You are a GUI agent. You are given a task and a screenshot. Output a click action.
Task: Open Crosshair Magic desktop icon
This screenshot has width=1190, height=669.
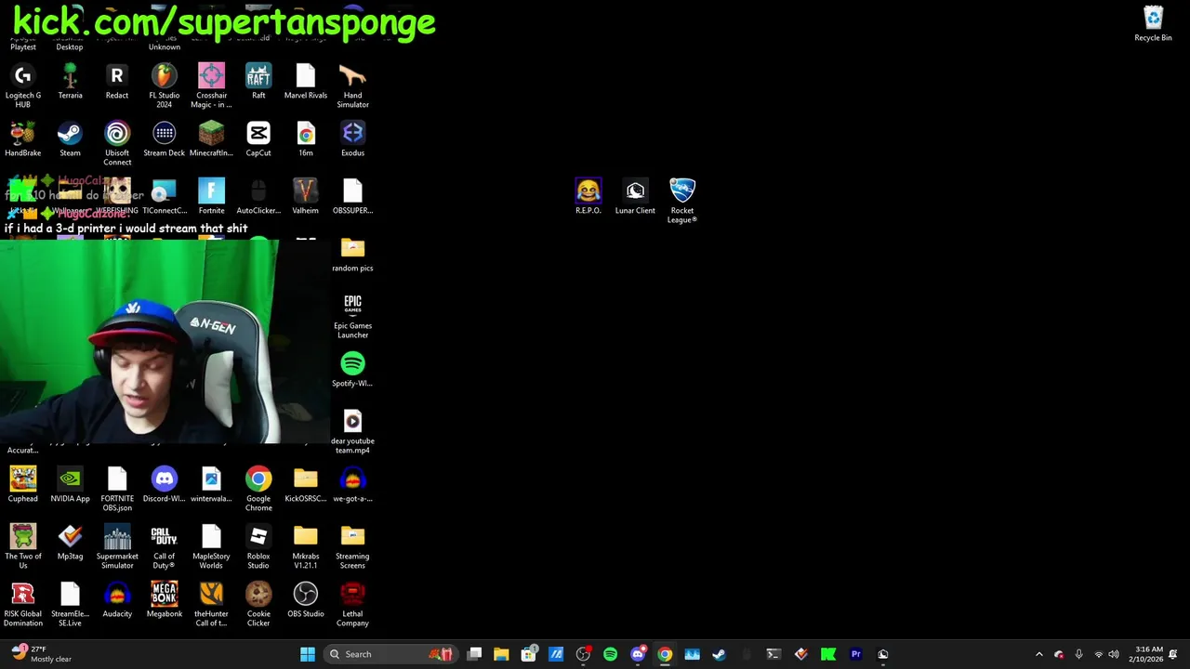coord(211,86)
